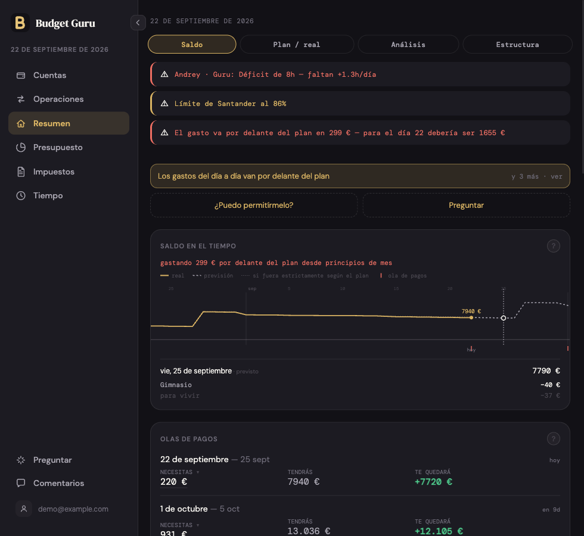Image resolution: width=584 pixels, height=536 pixels.
Task: Open the day-to-day expenses ahead banner
Action: [x=360, y=176]
